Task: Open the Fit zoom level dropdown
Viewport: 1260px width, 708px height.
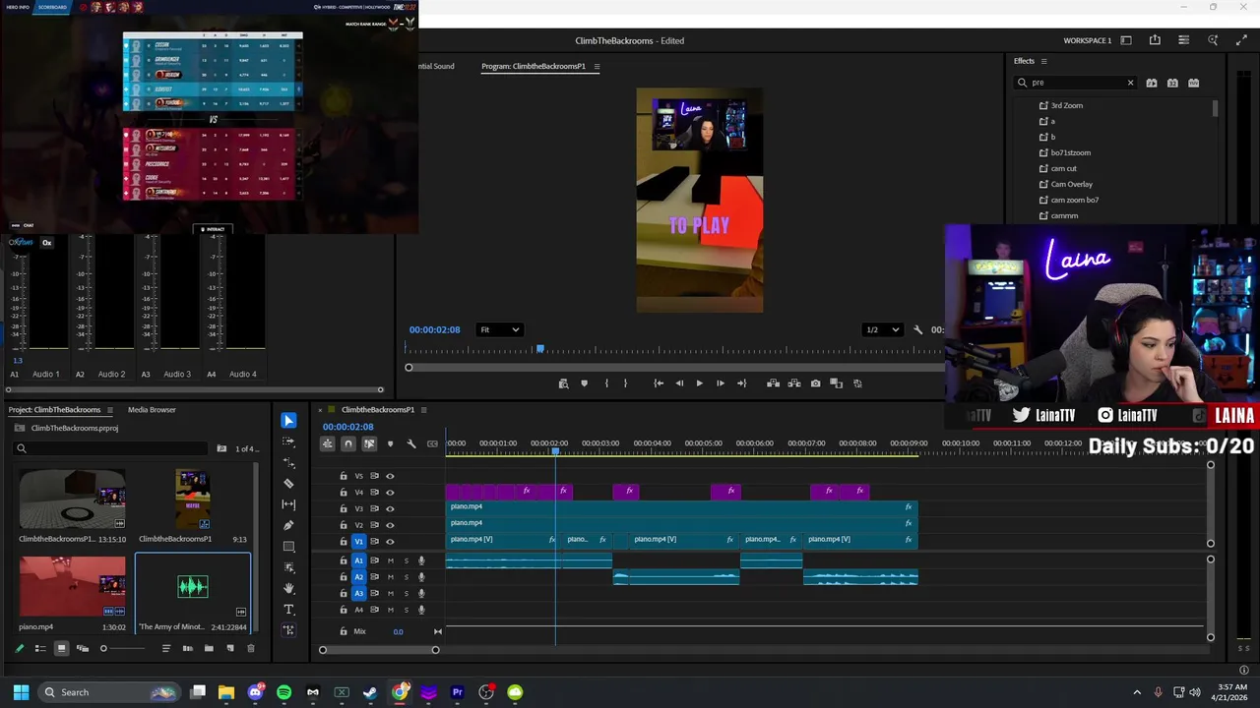Action: pyautogui.click(x=500, y=329)
